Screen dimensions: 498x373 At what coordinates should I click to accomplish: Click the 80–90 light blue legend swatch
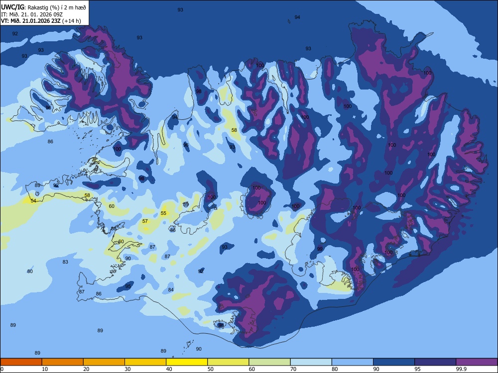click(353, 362)
